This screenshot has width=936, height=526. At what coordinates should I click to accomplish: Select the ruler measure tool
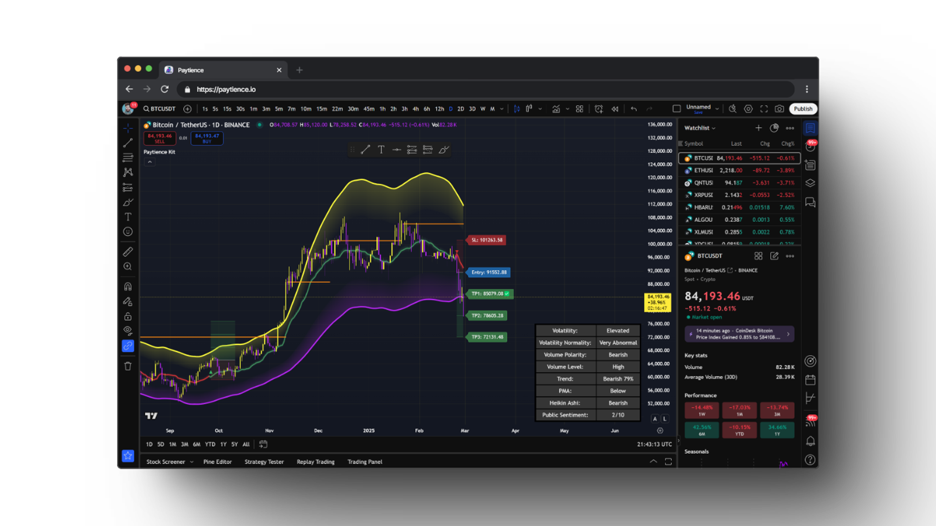click(x=128, y=252)
